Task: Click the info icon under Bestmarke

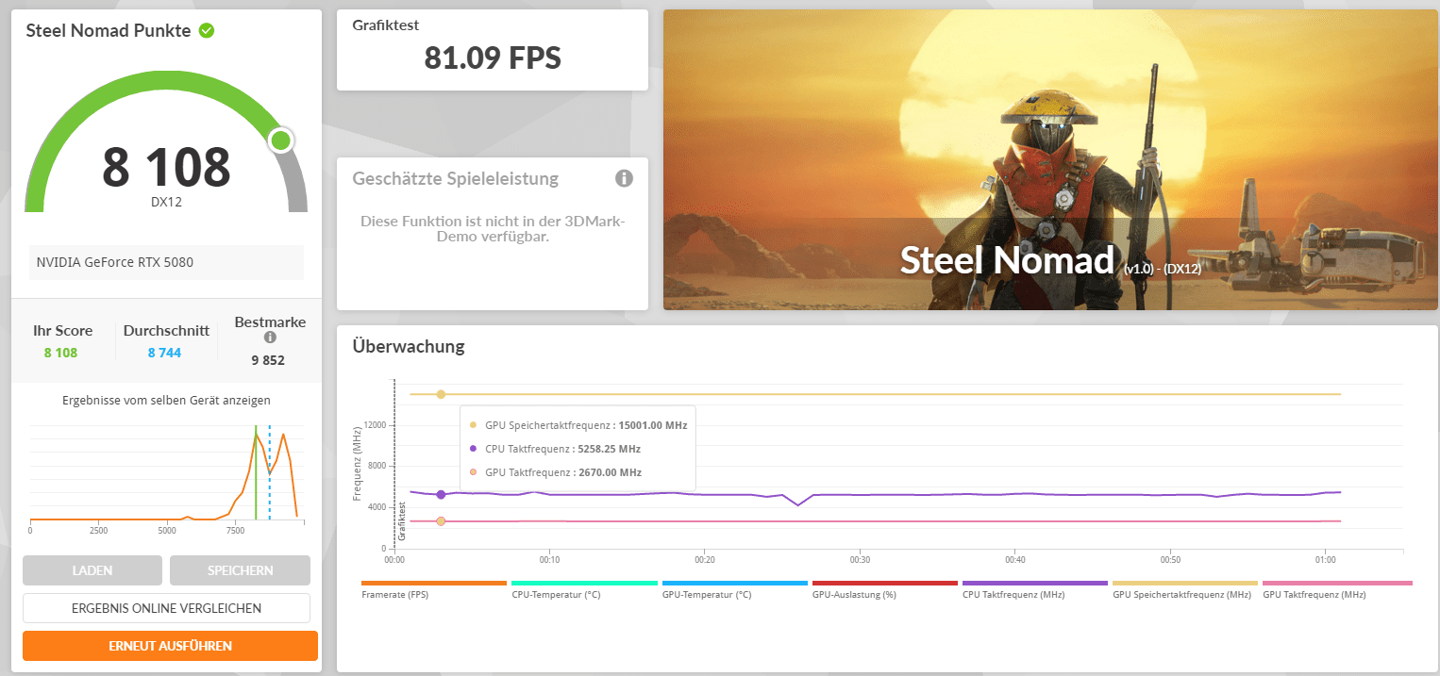Action: point(270,338)
